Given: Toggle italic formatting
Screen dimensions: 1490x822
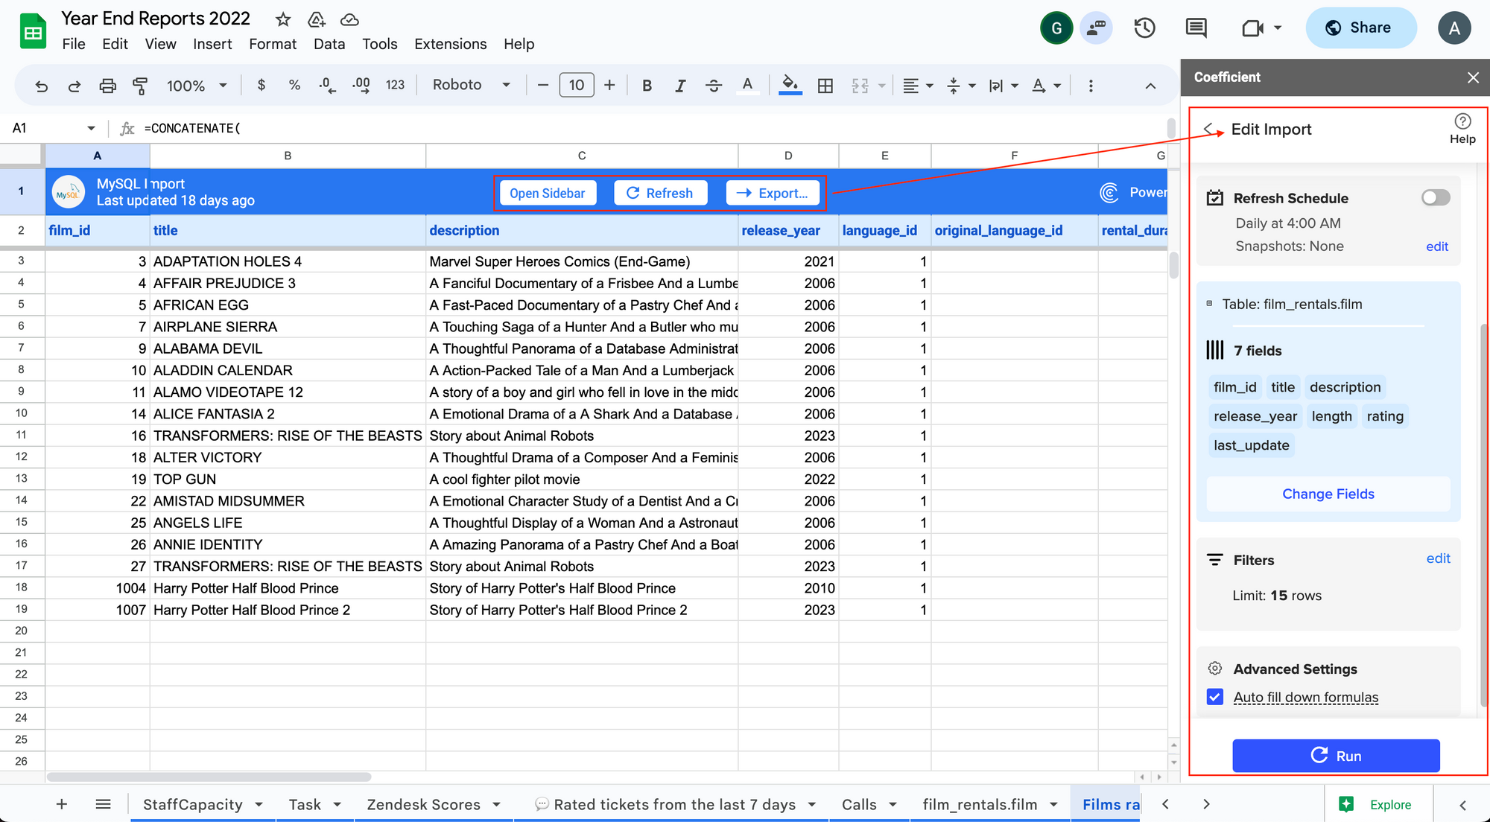Looking at the screenshot, I should click(679, 86).
